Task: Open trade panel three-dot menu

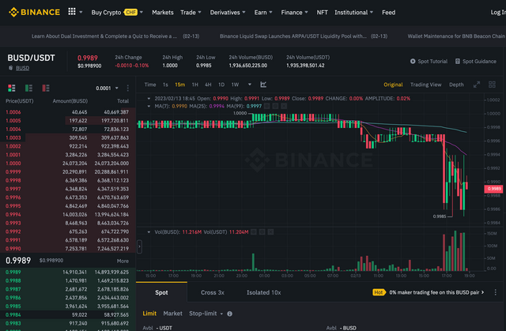Action: click(496, 292)
